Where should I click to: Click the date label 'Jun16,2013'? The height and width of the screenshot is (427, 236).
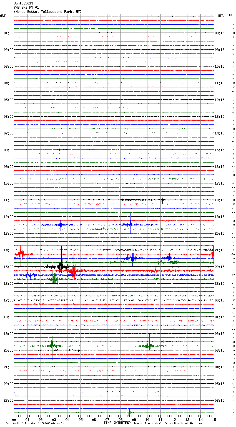pos(23,3)
